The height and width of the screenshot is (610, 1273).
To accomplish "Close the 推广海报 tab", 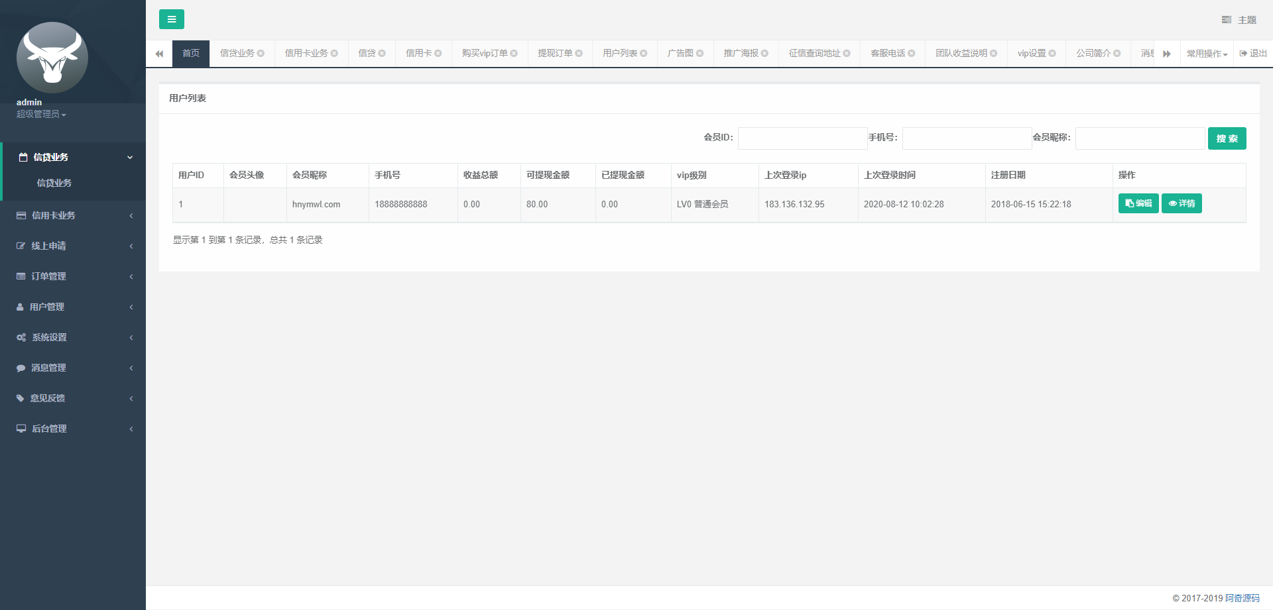I will pyautogui.click(x=766, y=53).
